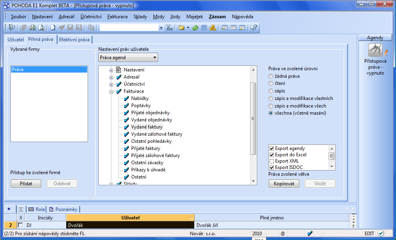Click the Přístupová práva keys icon
Screen dimensions: 396x240
click(375, 50)
